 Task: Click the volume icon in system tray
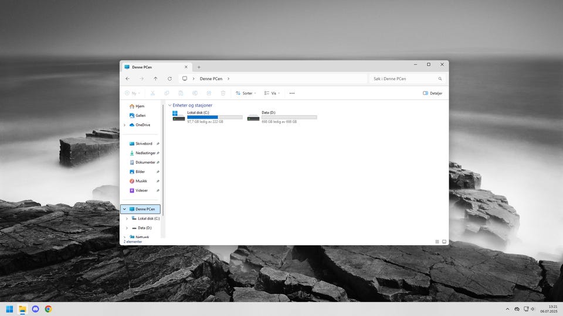pos(533,309)
